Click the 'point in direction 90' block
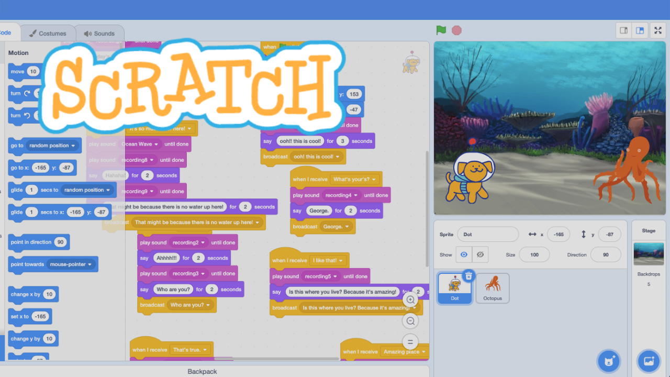The height and width of the screenshot is (377, 670). [39, 242]
